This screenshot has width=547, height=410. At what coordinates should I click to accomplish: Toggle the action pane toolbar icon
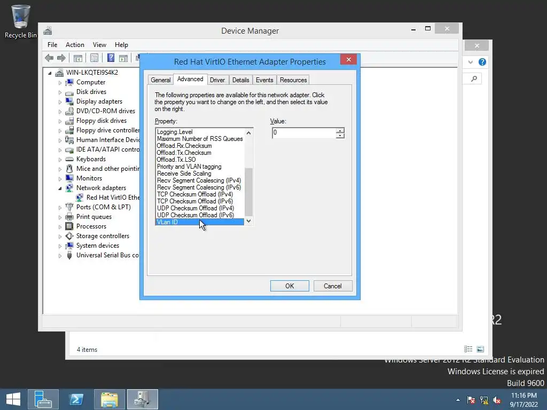[x=123, y=58]
